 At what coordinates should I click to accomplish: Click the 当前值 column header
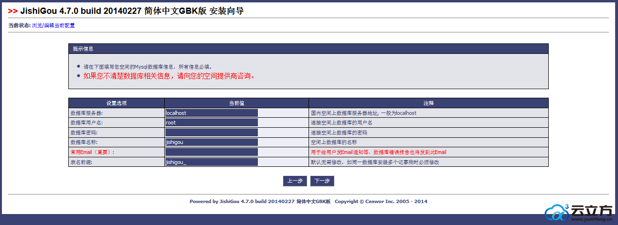coord(237,103)
